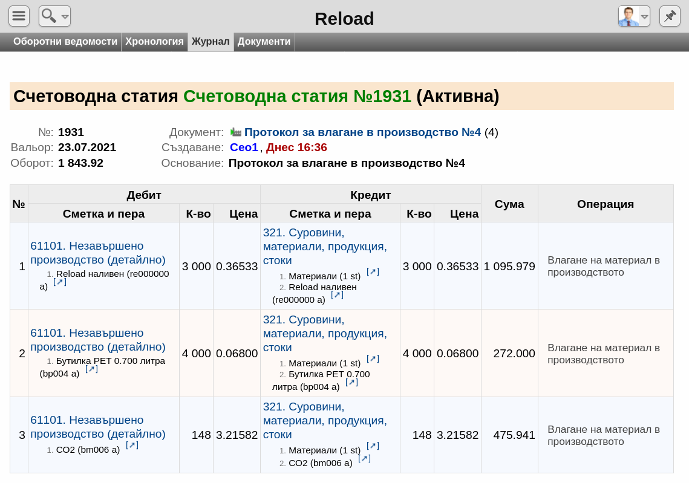Click credit price 3.21582 in row 3

click(x=457, y=435)
